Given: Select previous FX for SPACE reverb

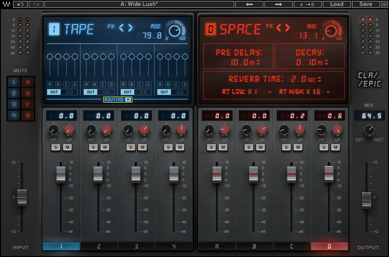Looking at the screenshot, I should coord(279,27).
